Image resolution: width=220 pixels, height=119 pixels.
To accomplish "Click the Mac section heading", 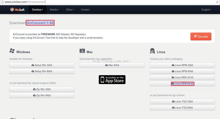I will coord(90,52).
